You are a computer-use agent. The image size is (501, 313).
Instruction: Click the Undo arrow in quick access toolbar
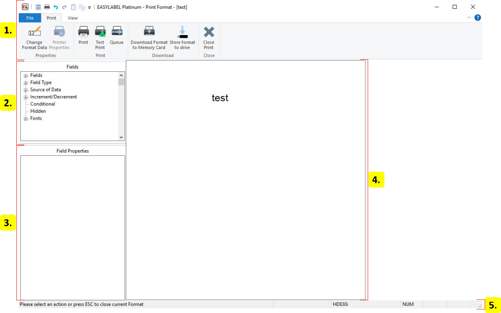56,7
